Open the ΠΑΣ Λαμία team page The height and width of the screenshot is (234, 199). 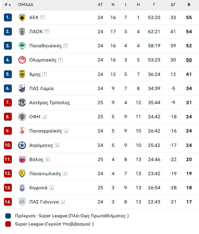pos(41,88)
